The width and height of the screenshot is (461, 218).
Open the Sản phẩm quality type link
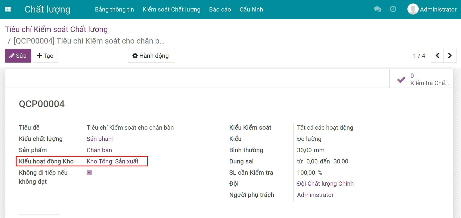pos(100,139)
